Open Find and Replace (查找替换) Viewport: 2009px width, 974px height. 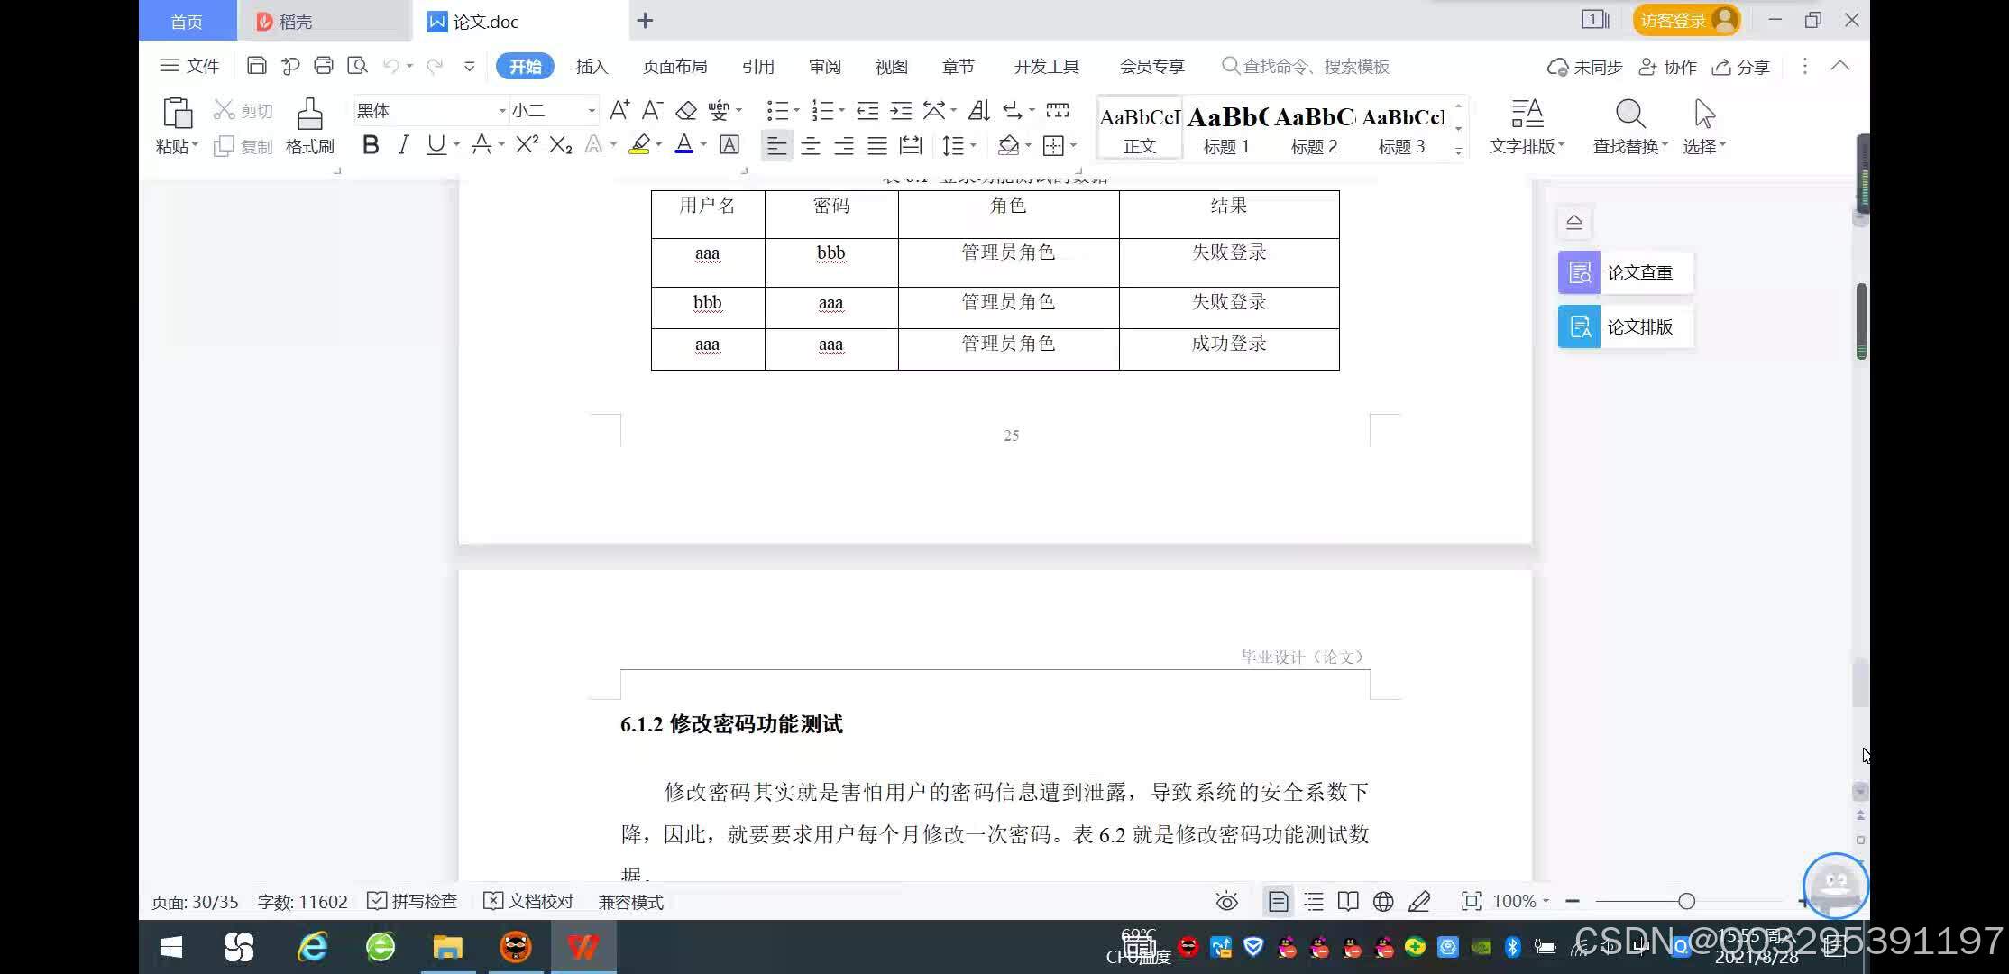coord(1629,126)
